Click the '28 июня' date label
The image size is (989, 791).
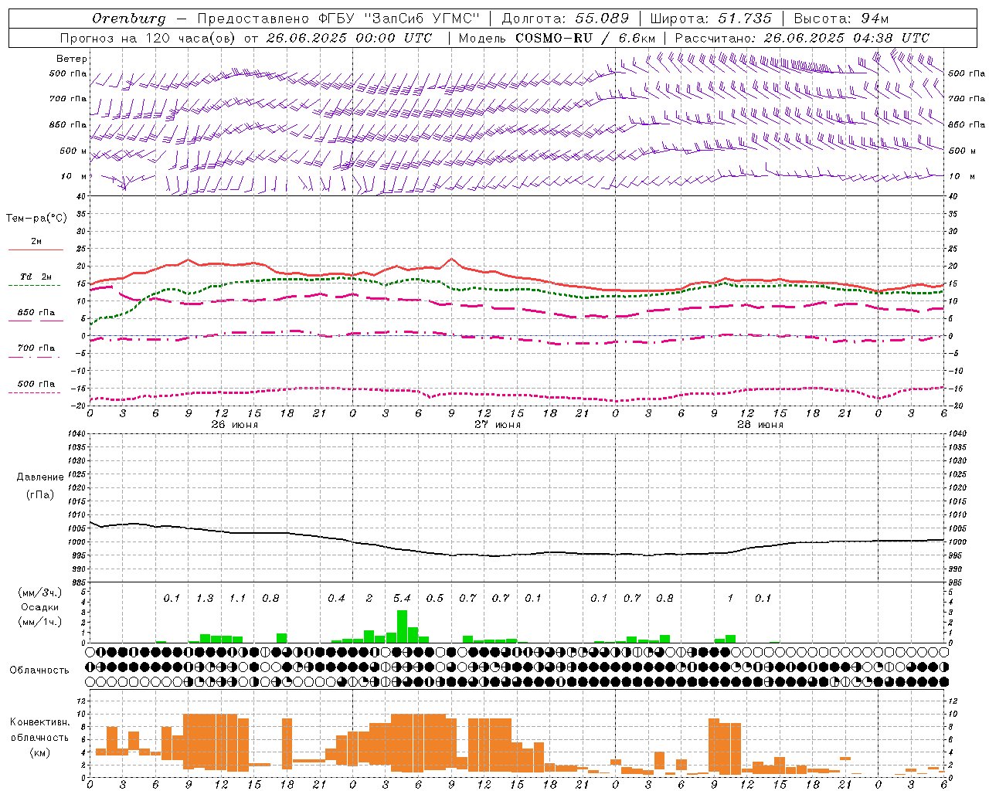[x=760, y=425]
